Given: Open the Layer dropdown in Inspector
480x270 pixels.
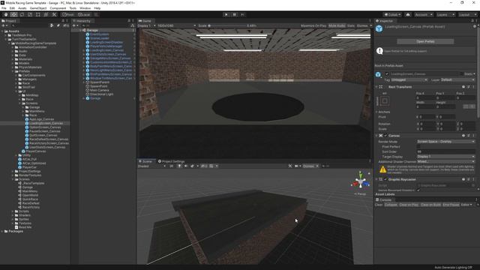Looking at the screenshot, I should point(457,80).
